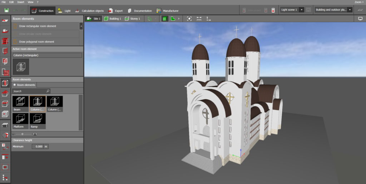Open the Light mode tab
Screen dimensions: 366x184
[64, 11]
